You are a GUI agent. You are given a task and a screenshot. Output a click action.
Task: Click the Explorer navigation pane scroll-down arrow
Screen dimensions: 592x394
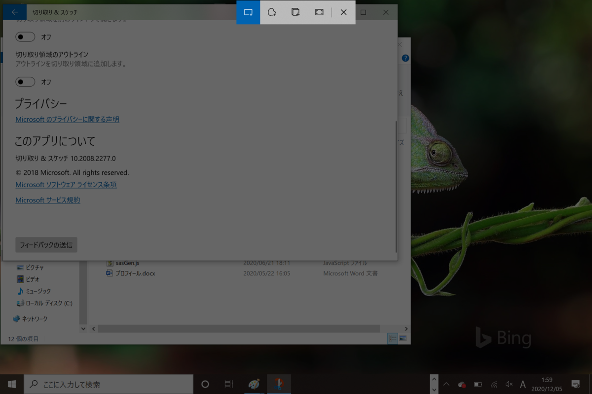[83, 328]
